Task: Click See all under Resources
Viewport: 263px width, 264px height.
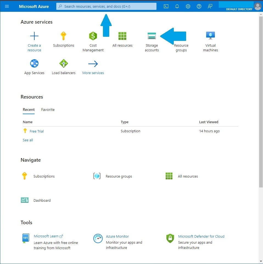Action: coord(28,140)
